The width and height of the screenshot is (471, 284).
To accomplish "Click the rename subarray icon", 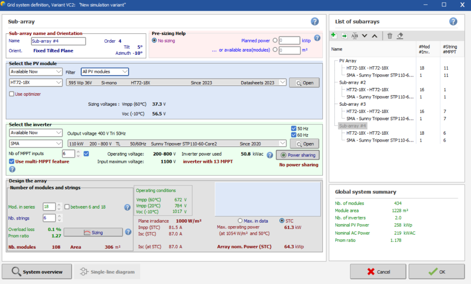I will click(354, 36).
